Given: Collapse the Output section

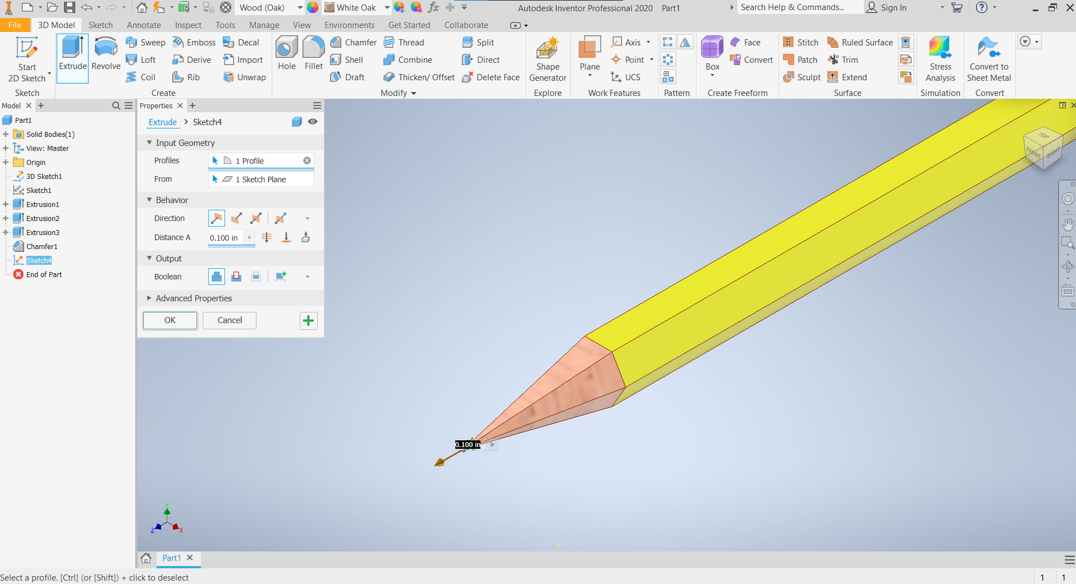Looking at the screenshot, I should [149, 259].
